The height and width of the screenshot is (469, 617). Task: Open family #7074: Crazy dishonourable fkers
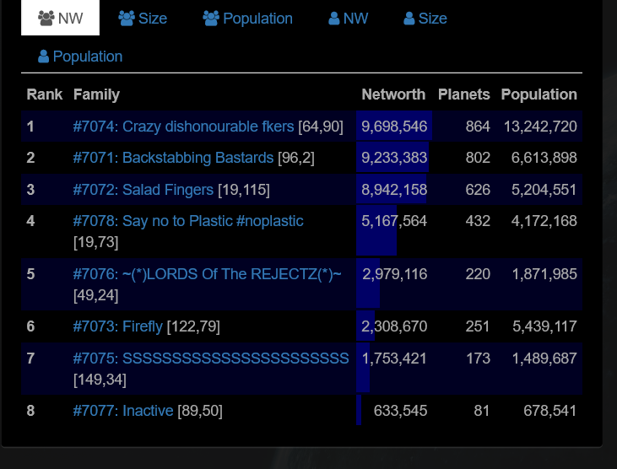pos(183,127)
